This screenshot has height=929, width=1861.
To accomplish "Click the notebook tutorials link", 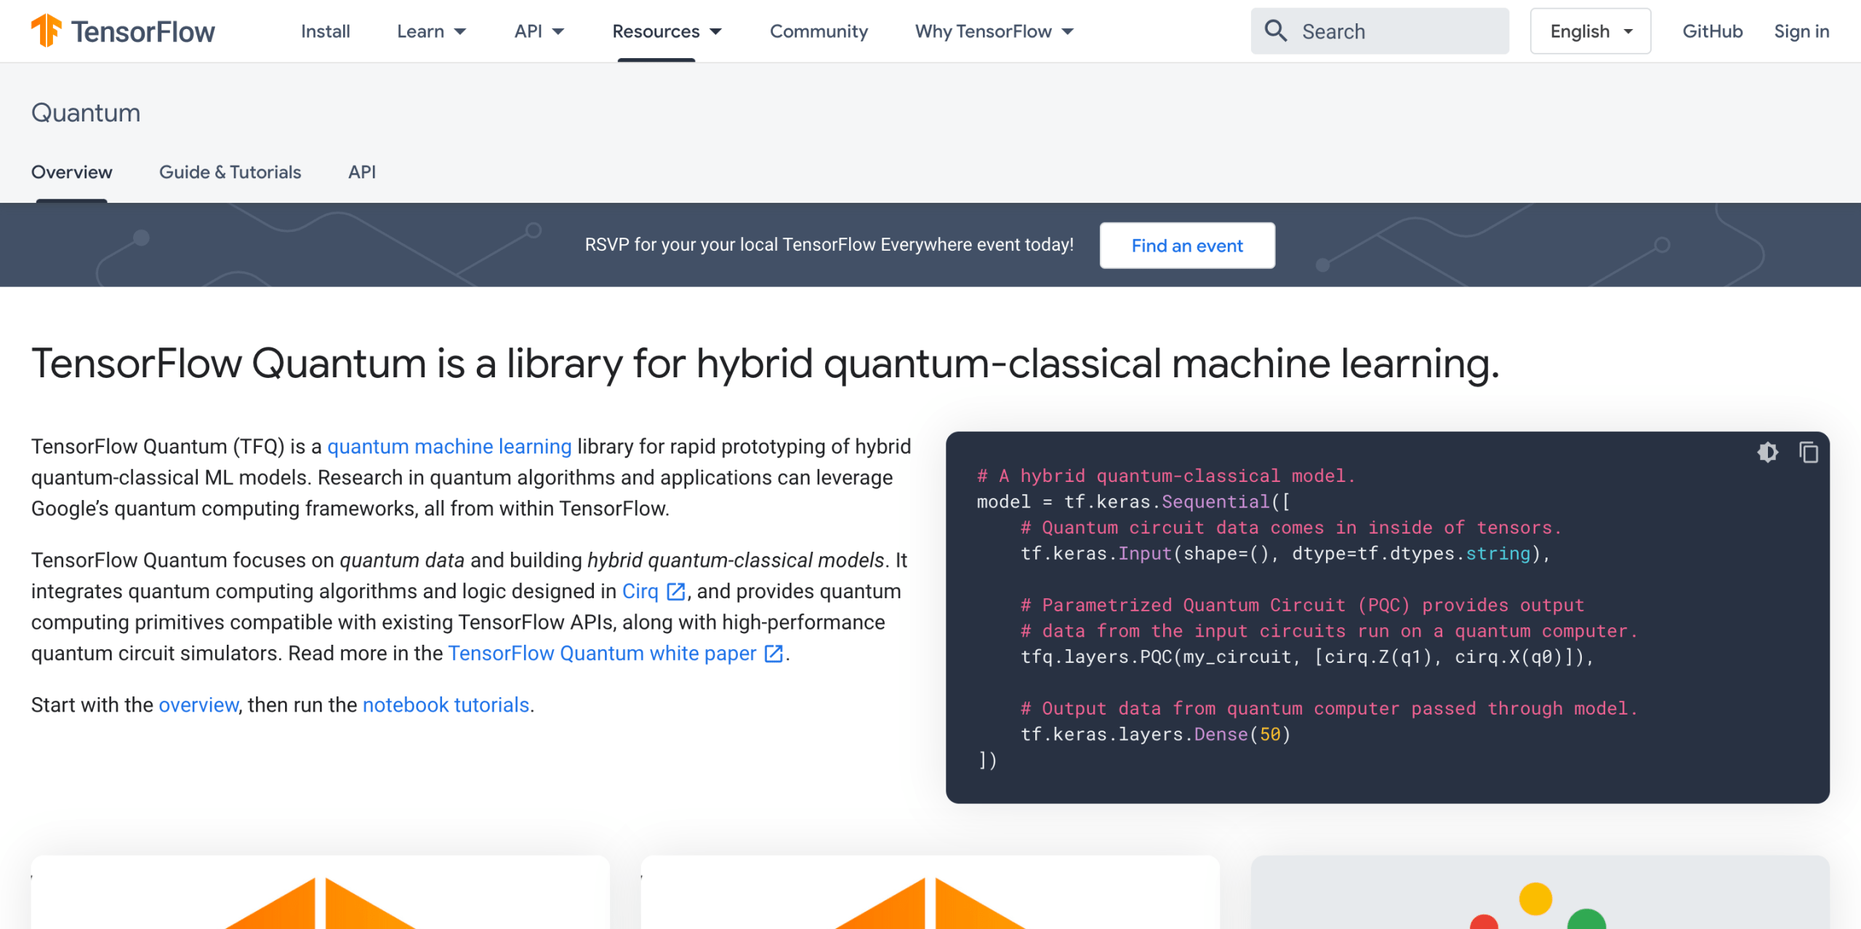I will pos(446,704).
